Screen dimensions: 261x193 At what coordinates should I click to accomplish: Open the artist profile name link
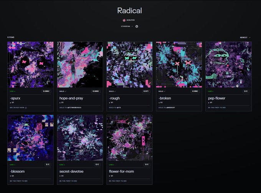[130, 20]
